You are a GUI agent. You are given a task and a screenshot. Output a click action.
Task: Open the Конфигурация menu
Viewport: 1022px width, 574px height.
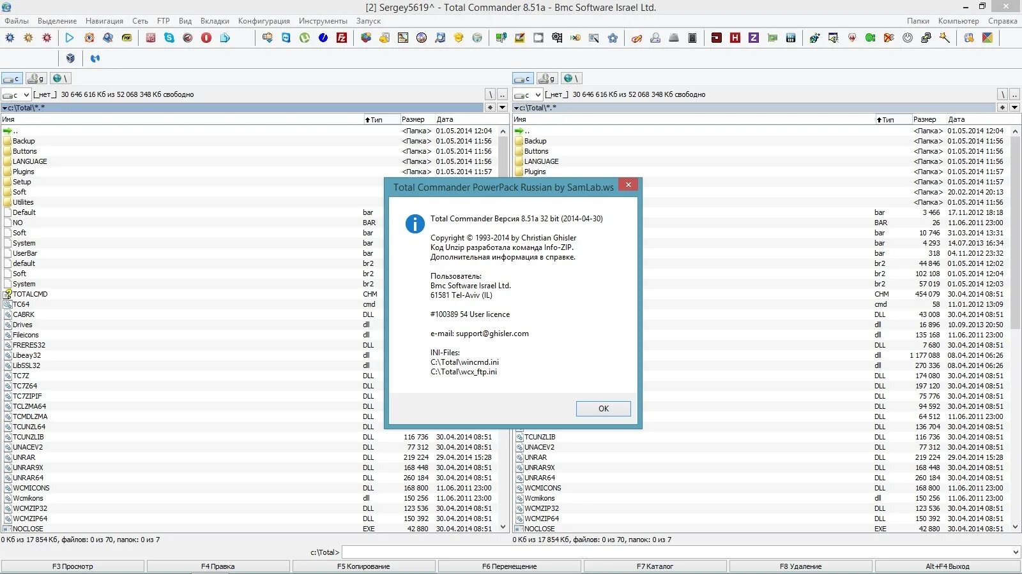coord(264,21)
